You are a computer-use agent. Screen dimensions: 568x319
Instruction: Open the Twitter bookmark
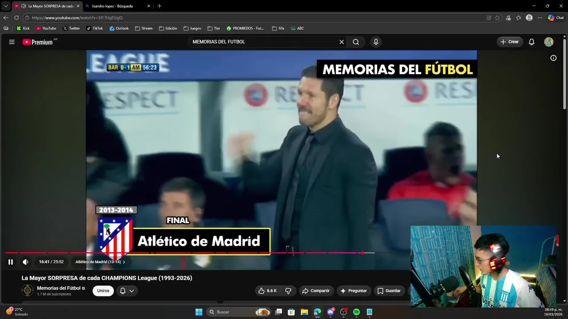click(71, 28)
